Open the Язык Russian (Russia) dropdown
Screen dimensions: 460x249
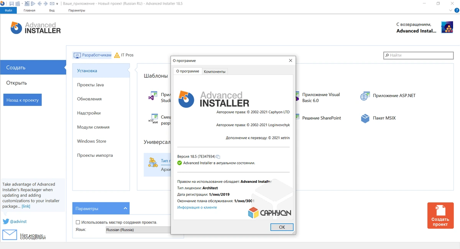tap(138, 230)
